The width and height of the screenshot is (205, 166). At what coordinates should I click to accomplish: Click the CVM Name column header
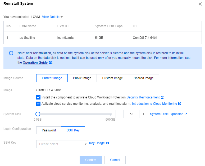point(28,26)
